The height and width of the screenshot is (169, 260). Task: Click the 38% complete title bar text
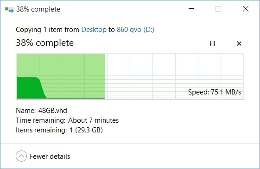(x=38, y=9)
